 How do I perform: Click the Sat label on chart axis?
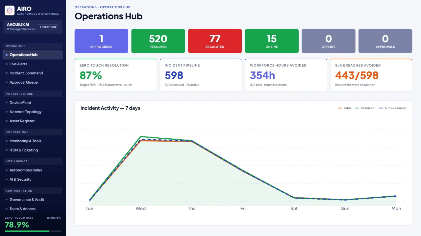(x=294, y=208)
